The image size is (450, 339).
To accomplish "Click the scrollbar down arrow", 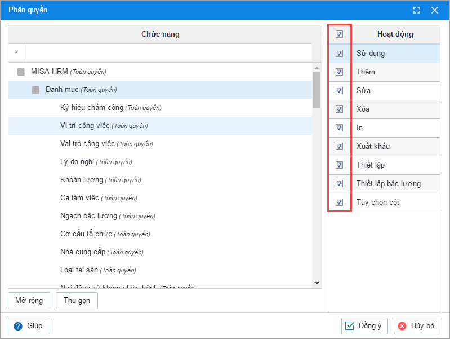I will pyautogui.click(x=317, y=283).
